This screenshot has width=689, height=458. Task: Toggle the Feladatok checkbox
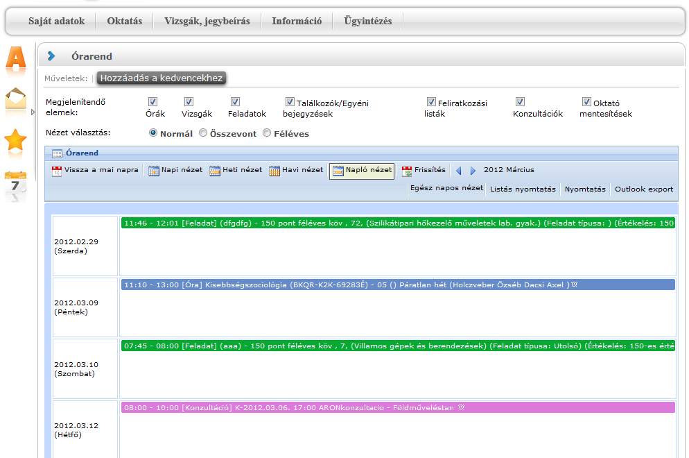(x=236, y=101)
